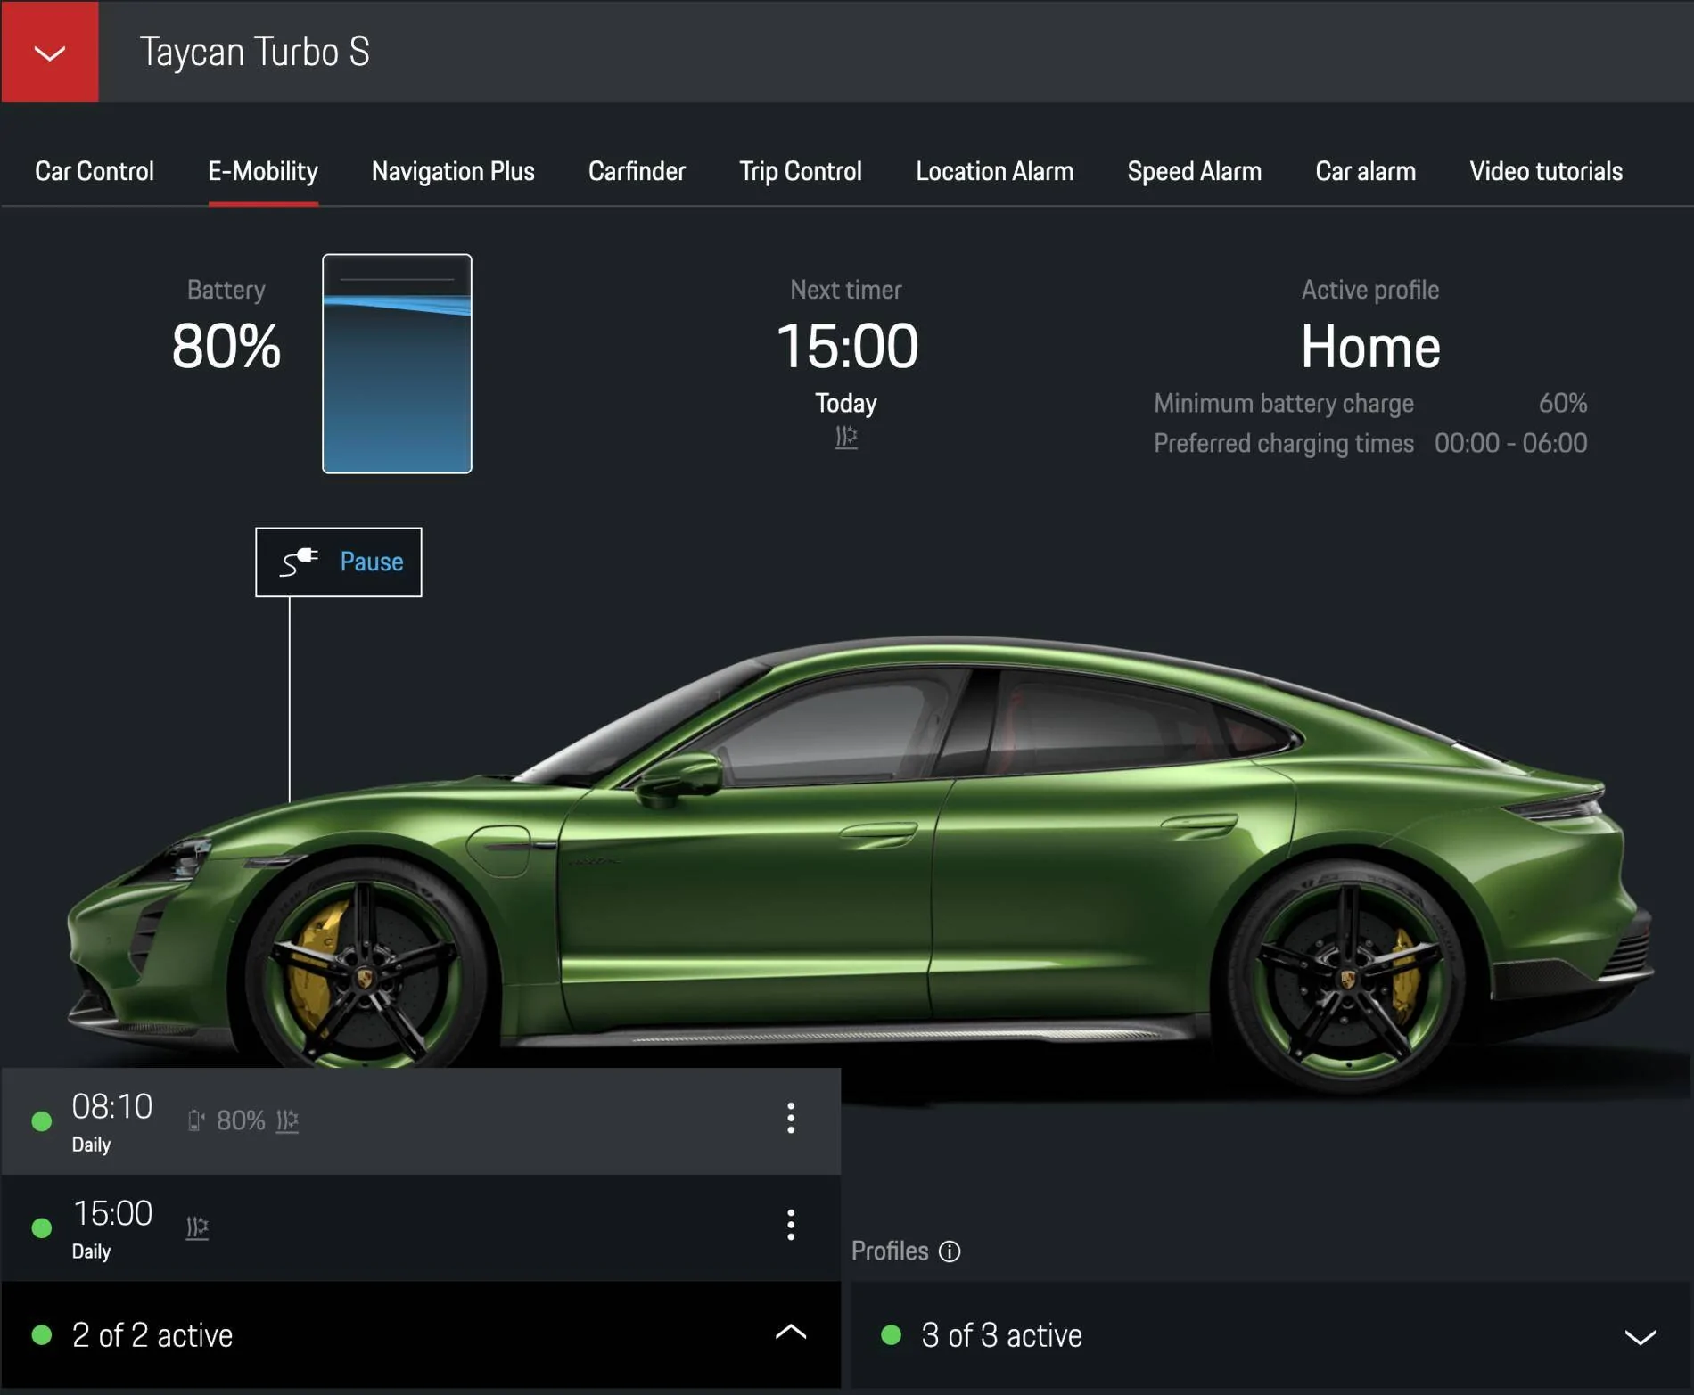Viewport: 1694px width, 1395px height.
Task: Click the Profiles info icon
Action: tap(950, 1251)
